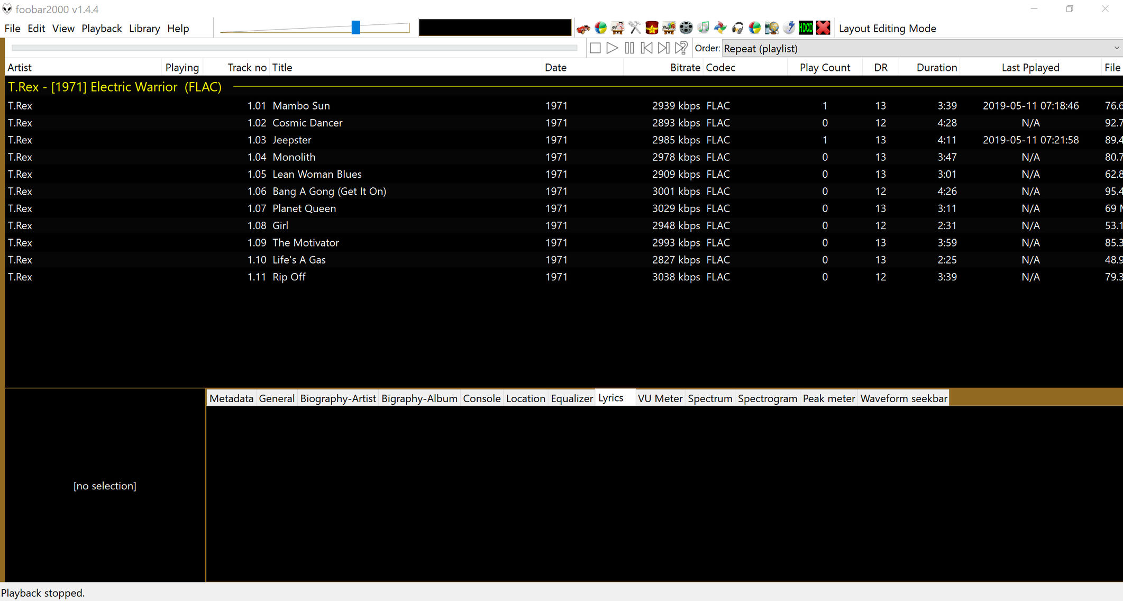Start playback with the play button
Screen dimensions: 1123x601
click(612, 48)
